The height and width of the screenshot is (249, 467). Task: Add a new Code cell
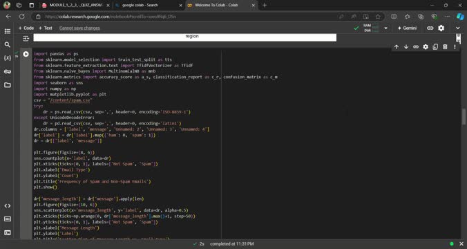click(x=26, y=28)
